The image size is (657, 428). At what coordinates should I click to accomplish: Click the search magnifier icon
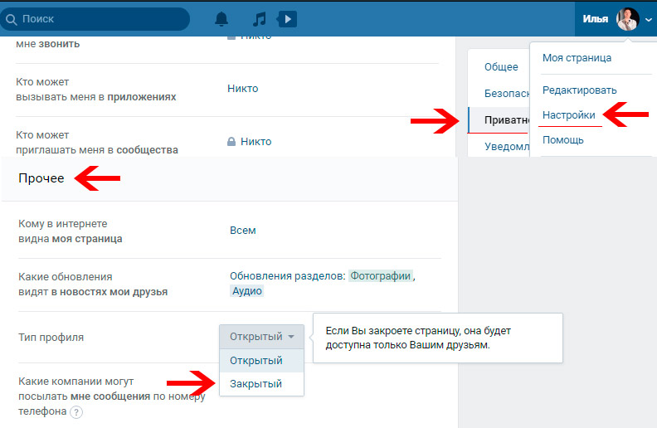coord(12,19)
